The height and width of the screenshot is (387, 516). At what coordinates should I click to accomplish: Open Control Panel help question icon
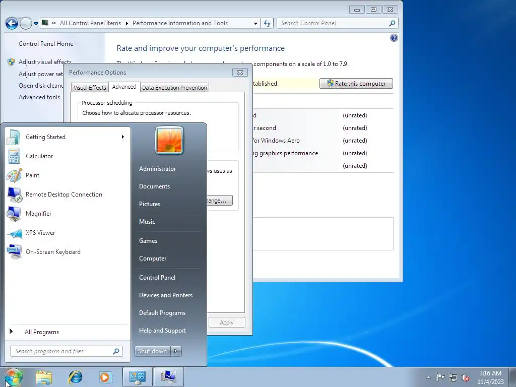[394, 38]
